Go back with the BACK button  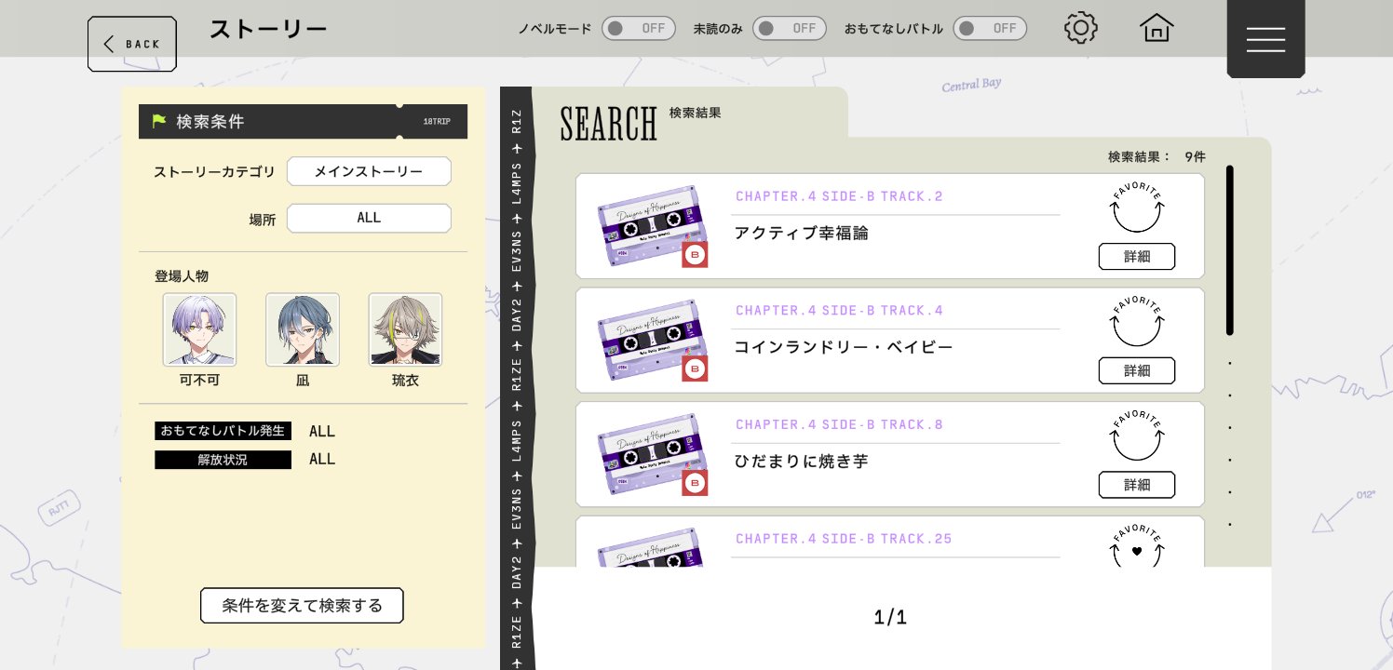(x=132, y=44)
